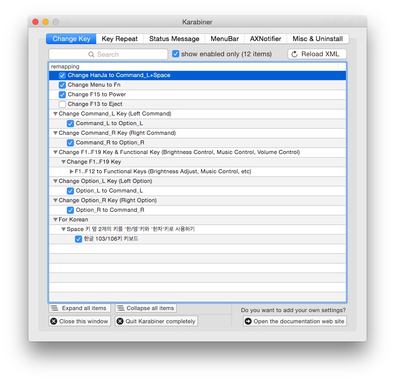Image resolution: width=395 pixels, height=382 pixels.
Task: Uncheck Command_L to Option_L
Action: click(70, 124)
